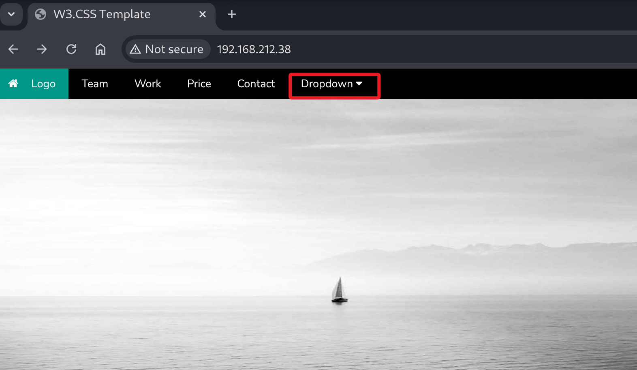This screenshot has width=637, height=370.
Task: Click the Logo text in the navbar
Action: tap(43, 84)
